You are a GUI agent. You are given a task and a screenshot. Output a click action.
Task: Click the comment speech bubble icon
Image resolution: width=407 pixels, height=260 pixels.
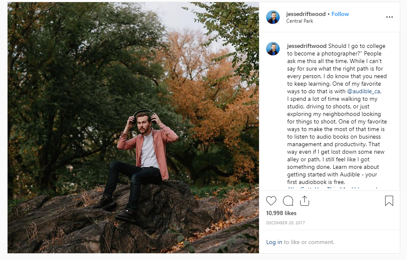288,201
